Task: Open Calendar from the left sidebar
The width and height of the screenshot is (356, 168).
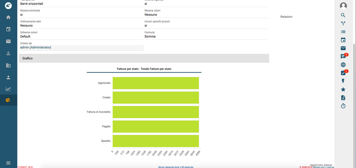Action: (9, 29)
